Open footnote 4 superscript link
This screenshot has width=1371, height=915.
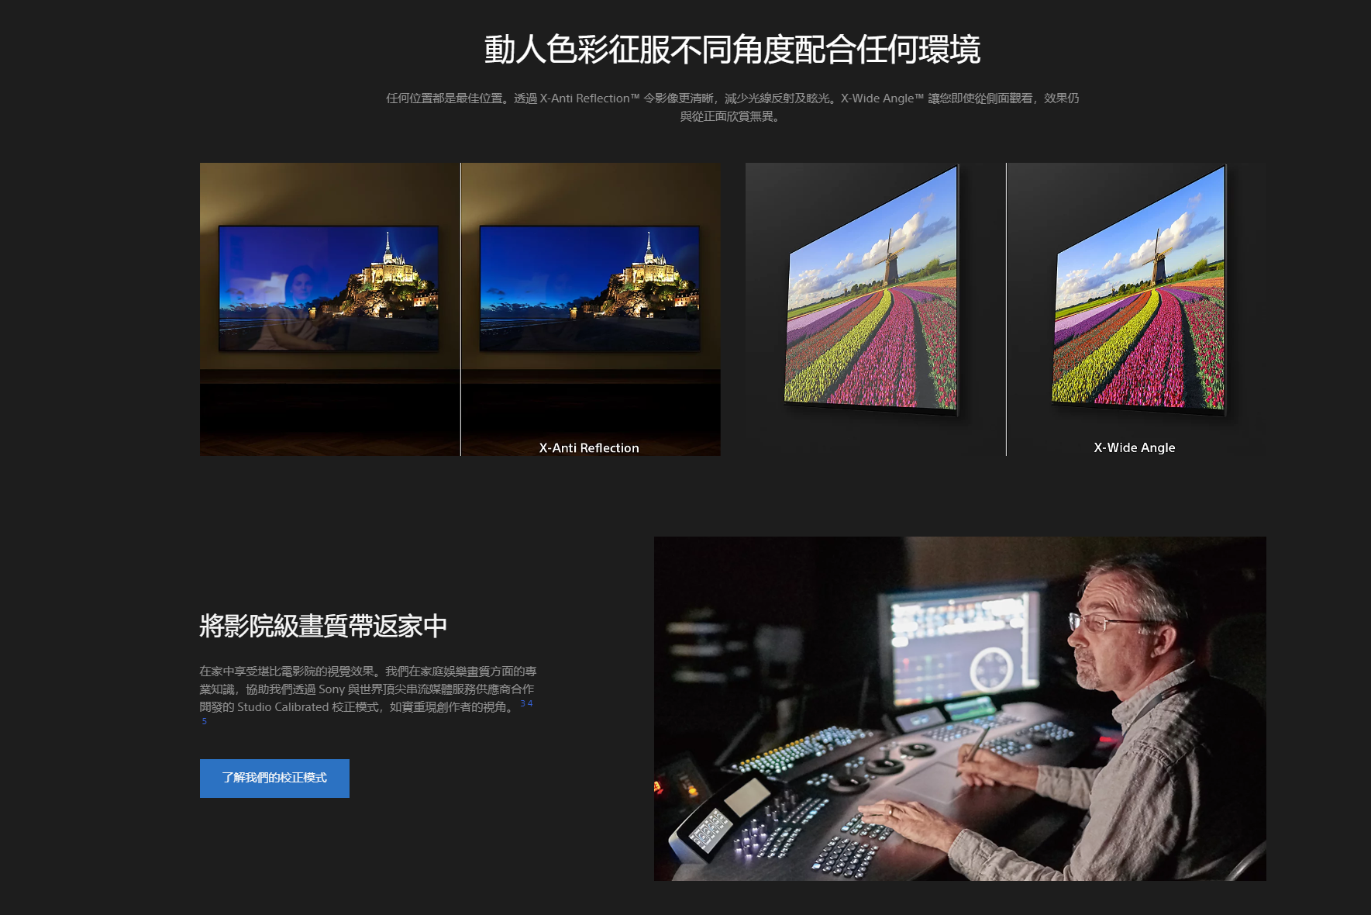point(530,703)
